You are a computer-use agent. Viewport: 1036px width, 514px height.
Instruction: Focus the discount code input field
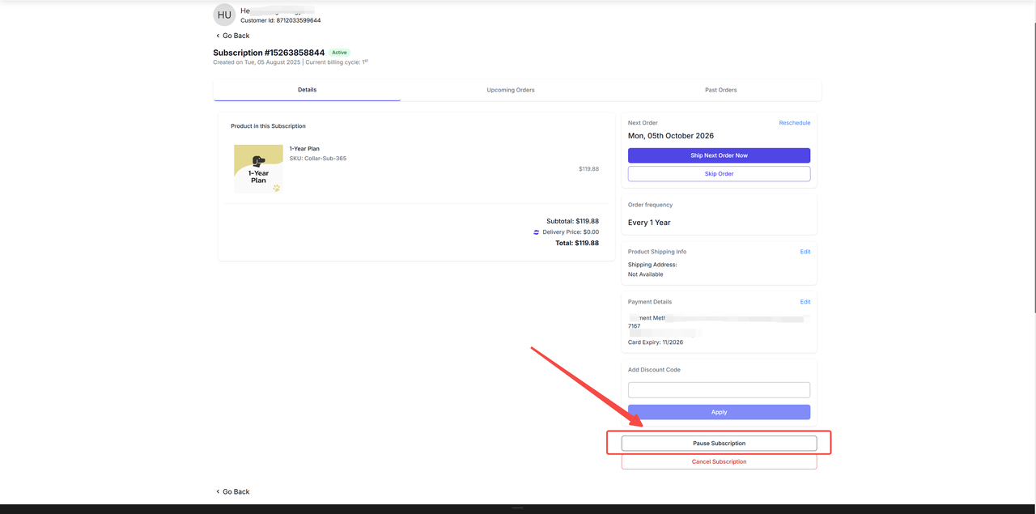(x=719, y=390)
